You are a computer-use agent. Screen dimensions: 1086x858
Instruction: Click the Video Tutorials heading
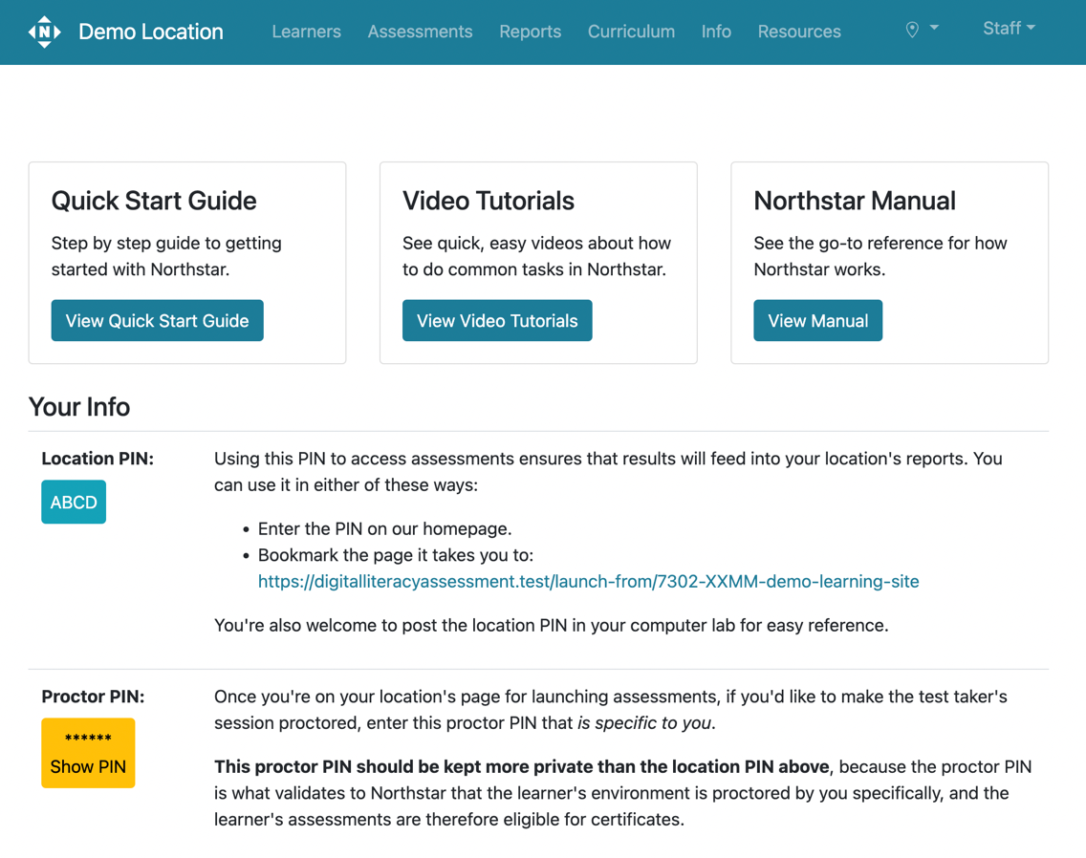[x=489, y=201]
